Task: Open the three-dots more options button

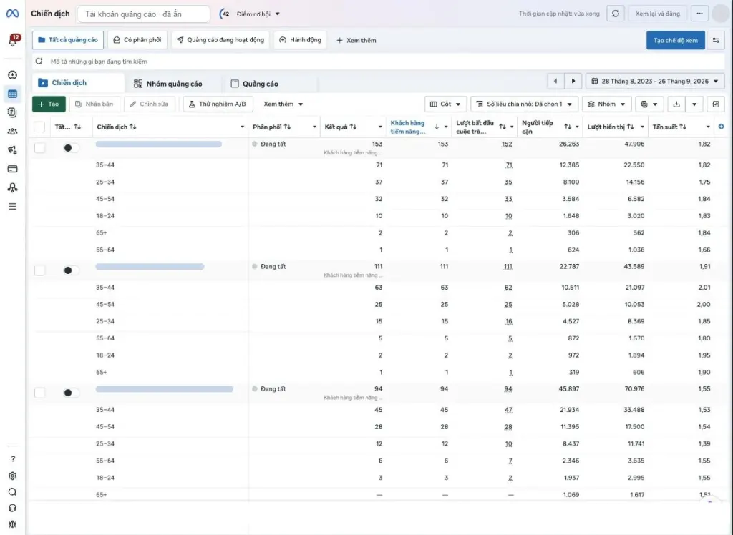Action: point(699,14)
